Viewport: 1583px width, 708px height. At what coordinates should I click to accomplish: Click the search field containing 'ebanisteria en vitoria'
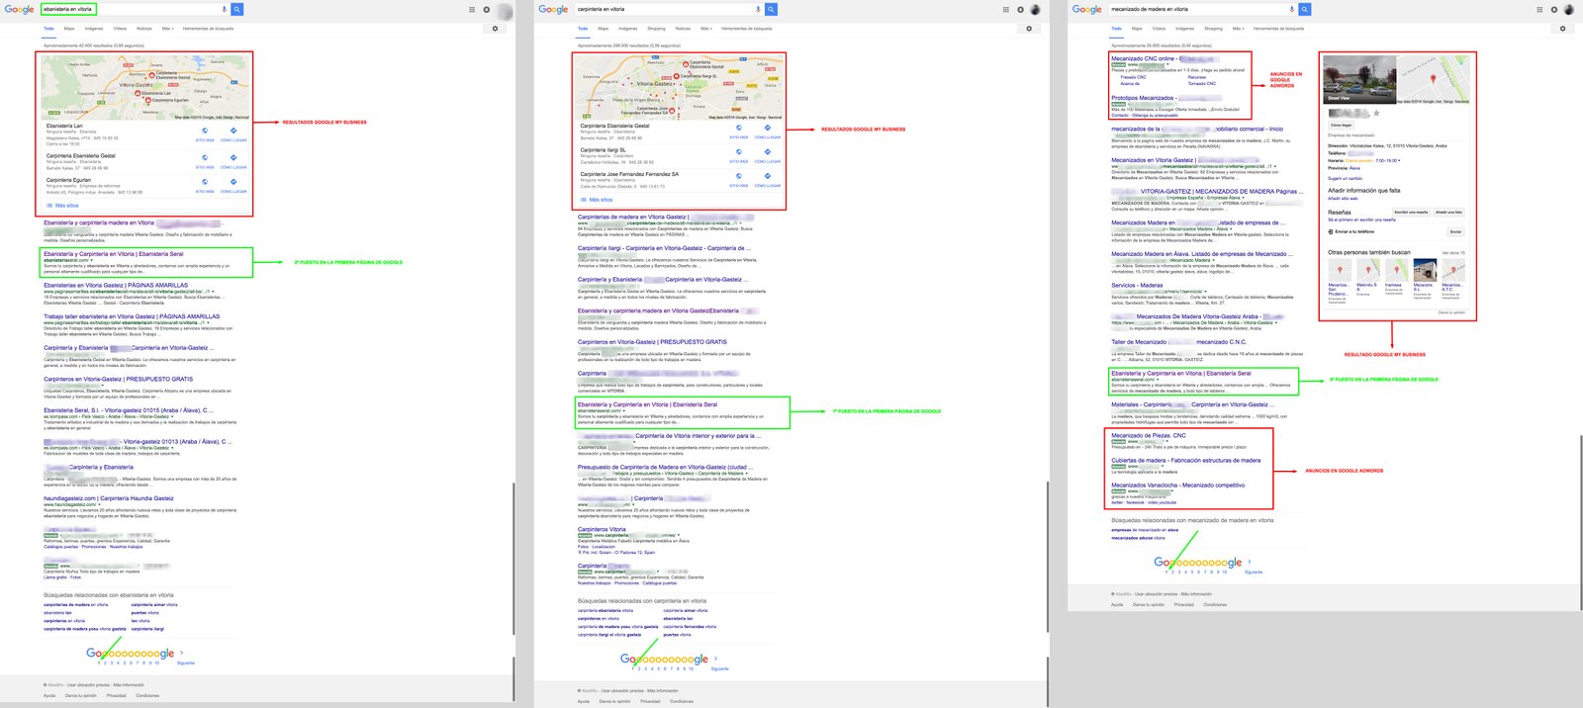133,9
